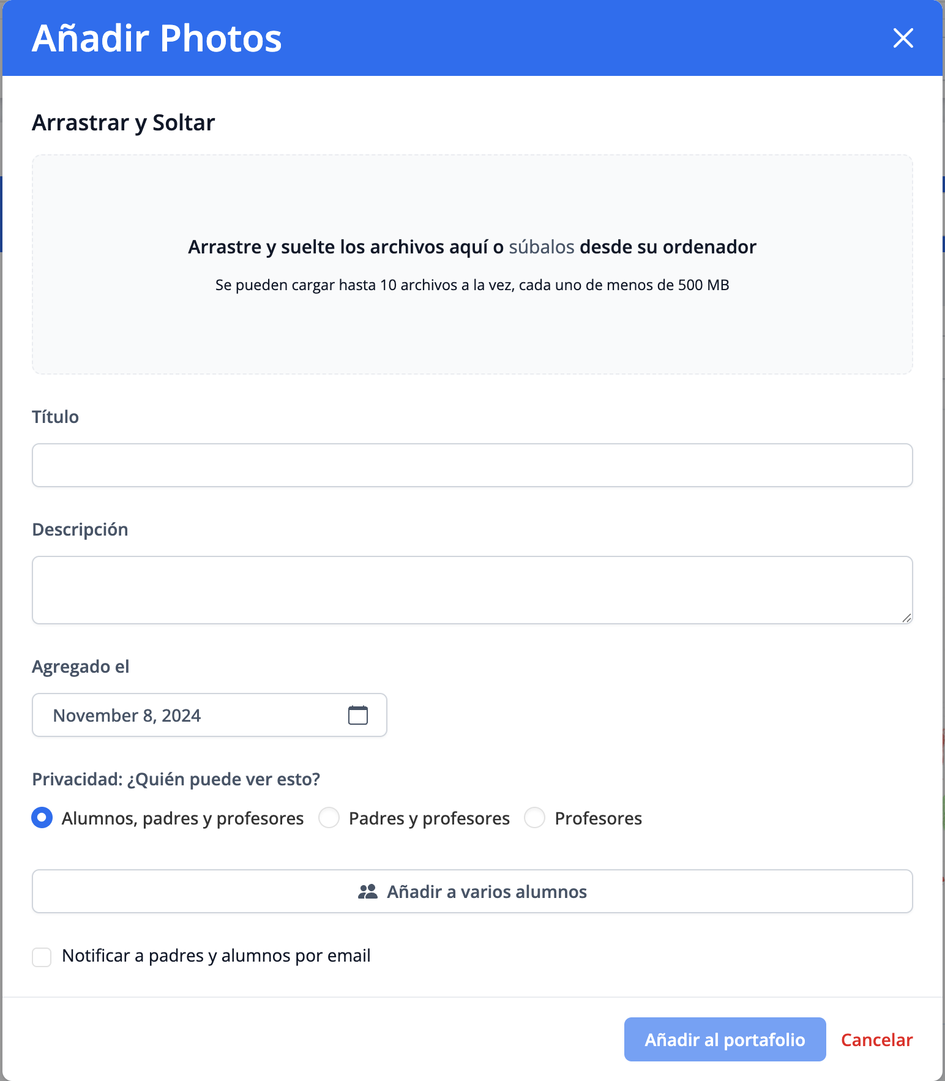Choose Profesores only privacy option
The width and height of the screenshot is (945, 1081).
[535, 818]
